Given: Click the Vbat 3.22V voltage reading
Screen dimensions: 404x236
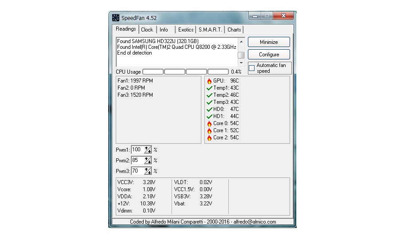Looking at the screenshot, I should [193, 204].
